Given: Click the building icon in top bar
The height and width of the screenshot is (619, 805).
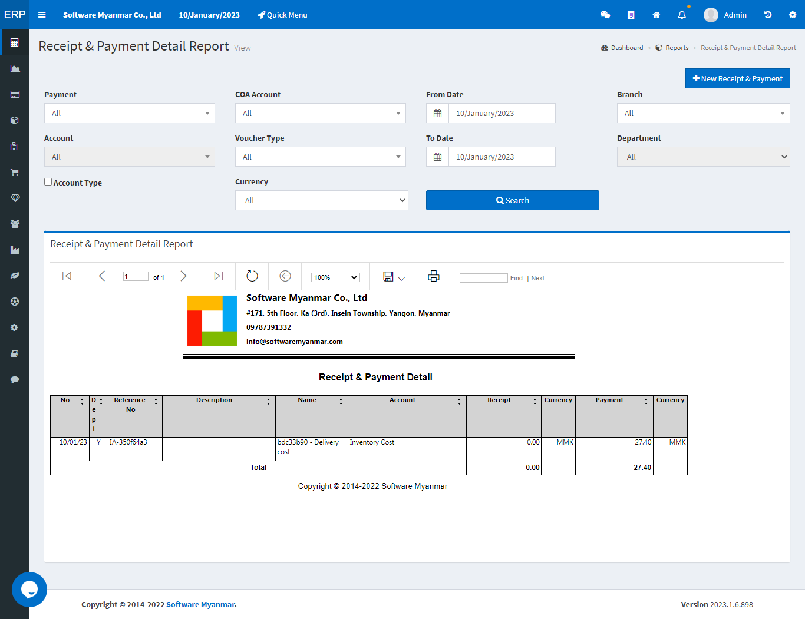Looking at the screenshot, I should (x=631, y=15).
